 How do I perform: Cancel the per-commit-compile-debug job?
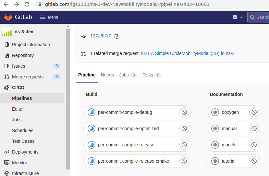184,112
